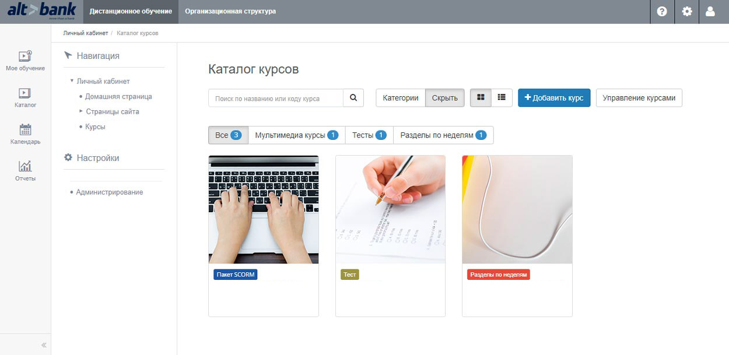729x355 pixels.
Task: Open the settings gear in top bar
Action: click(687, 12)
